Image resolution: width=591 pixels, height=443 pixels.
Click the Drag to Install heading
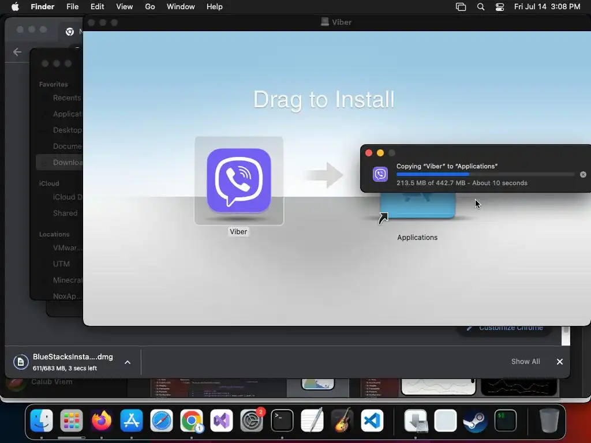point(324,100)
